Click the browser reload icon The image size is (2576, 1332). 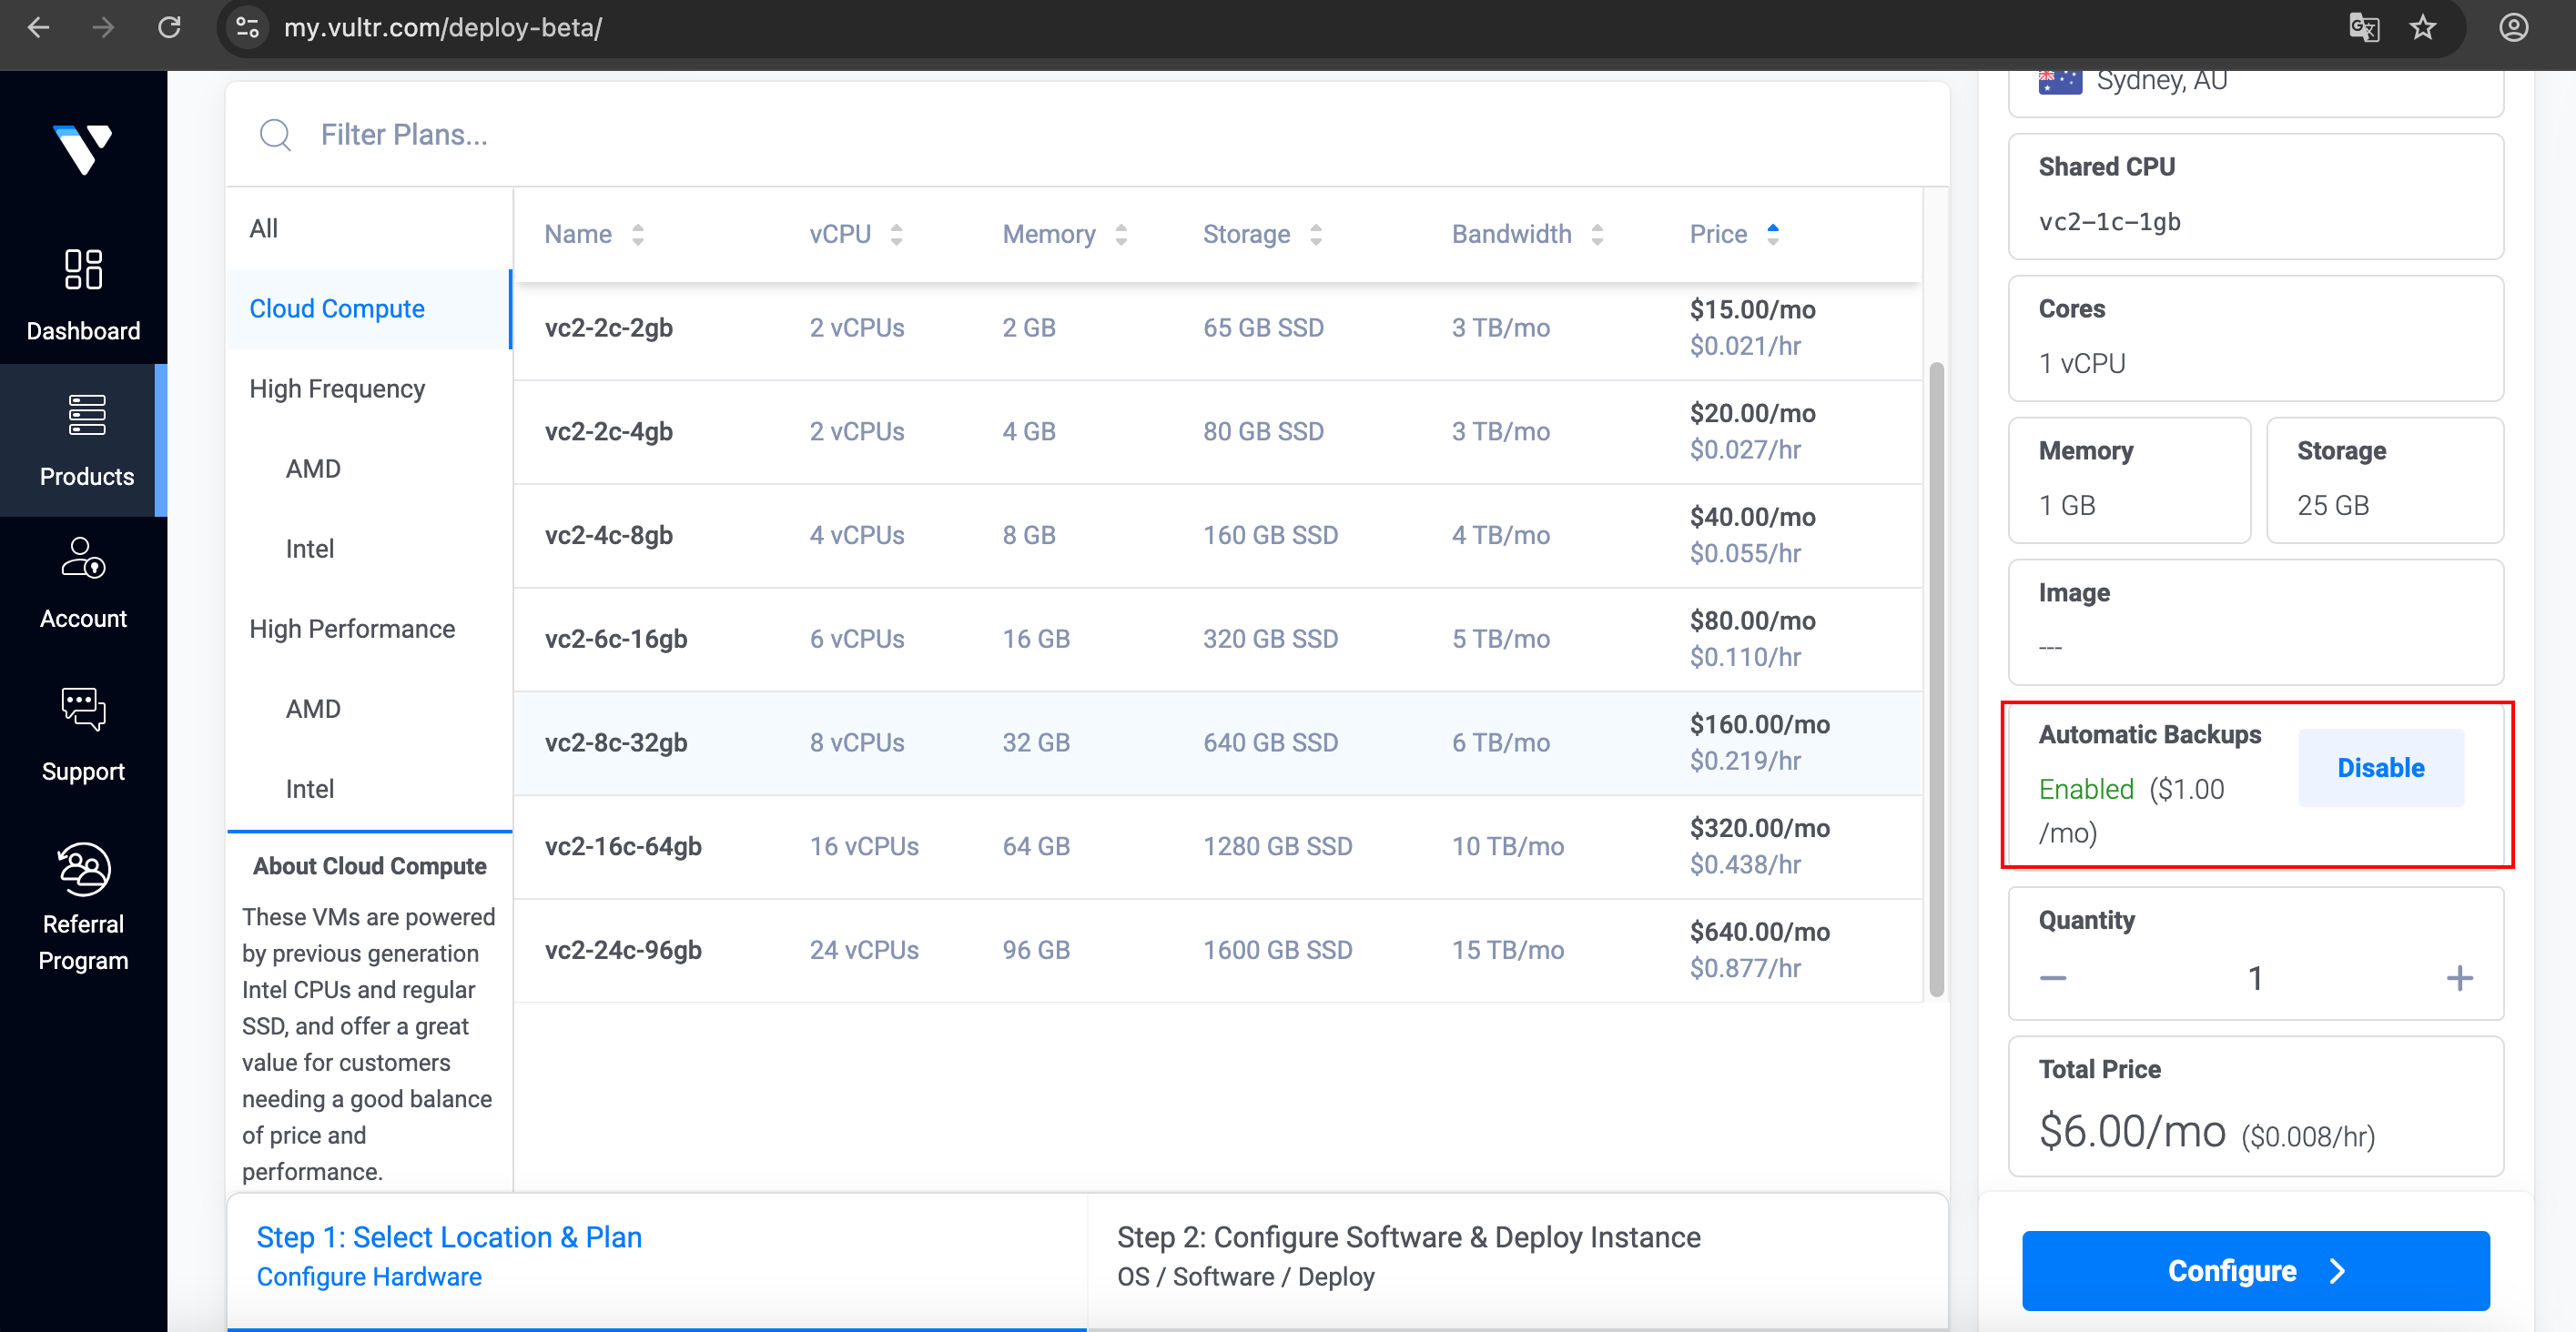(x=169, y=27)
